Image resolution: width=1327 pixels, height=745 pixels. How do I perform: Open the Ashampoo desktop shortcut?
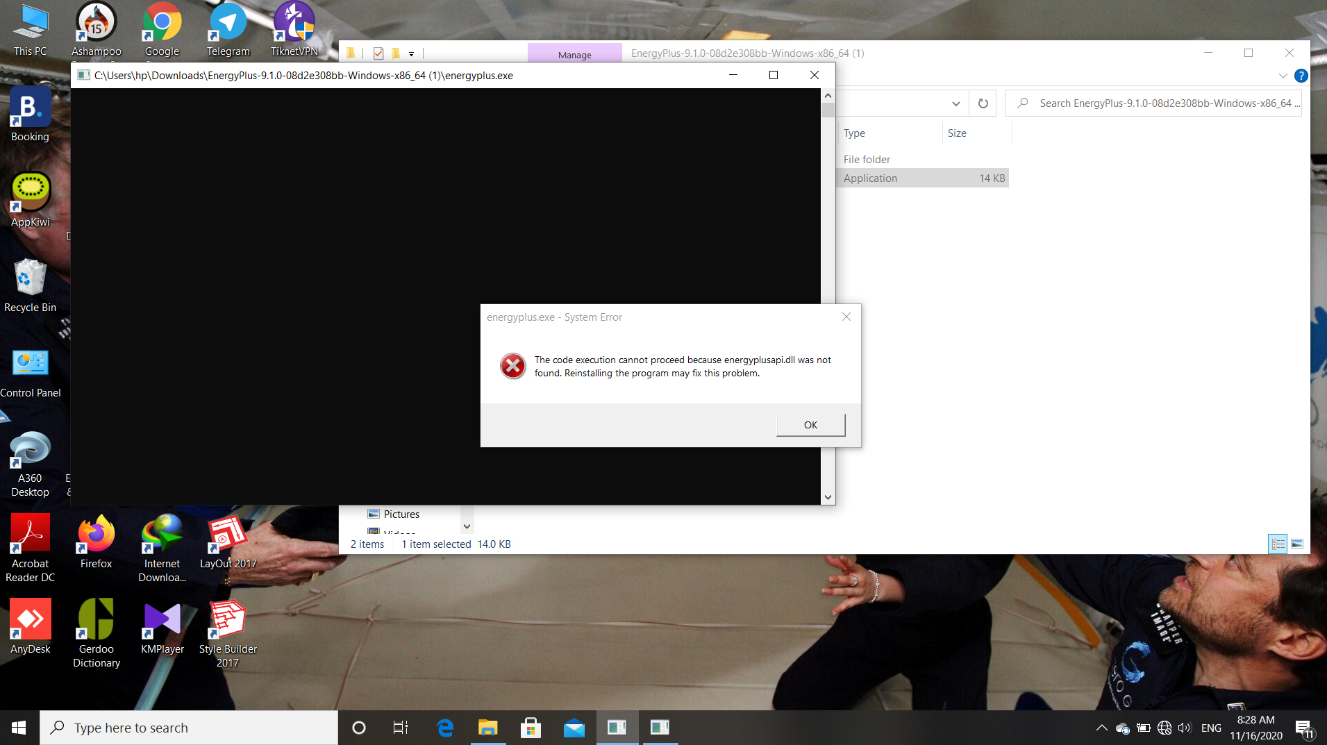click(x=97, y=29)
